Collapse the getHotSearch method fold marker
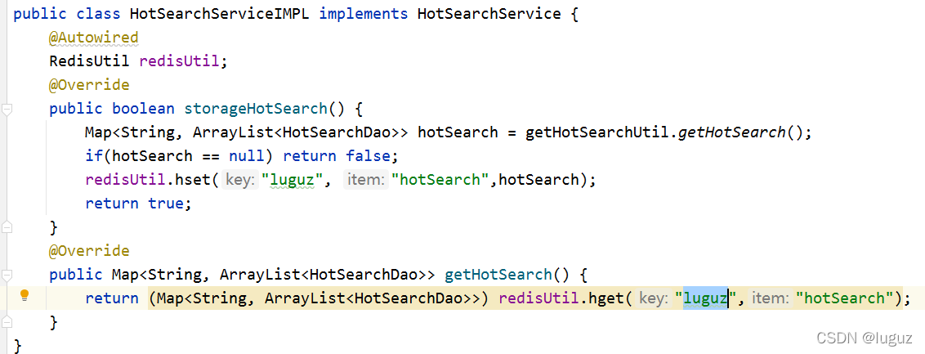This screenshot has width=925, height=354. (7, 275)
